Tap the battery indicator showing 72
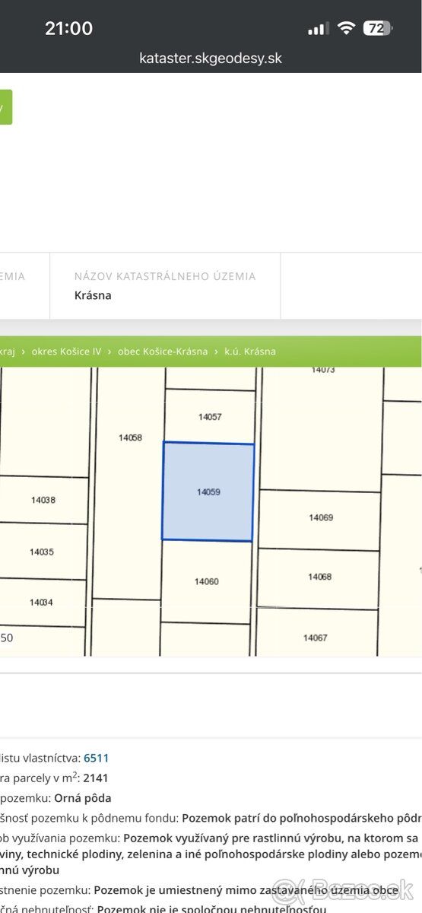The height and width of the screenshot is (913, 422). click(378, 28)
